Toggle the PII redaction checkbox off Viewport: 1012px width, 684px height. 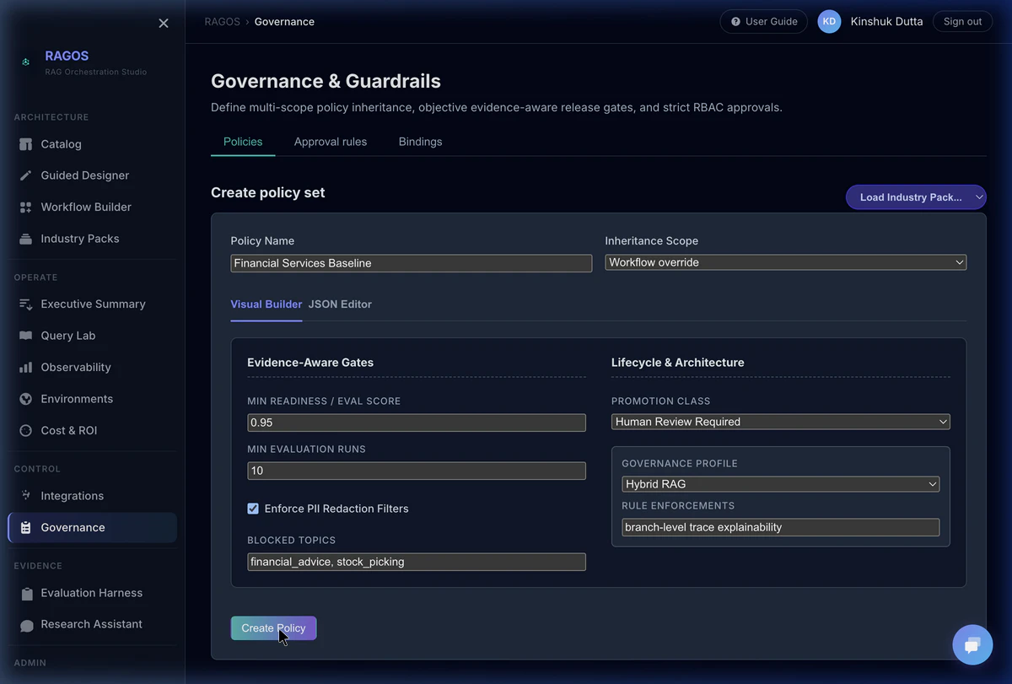click(x=253, y=509)
